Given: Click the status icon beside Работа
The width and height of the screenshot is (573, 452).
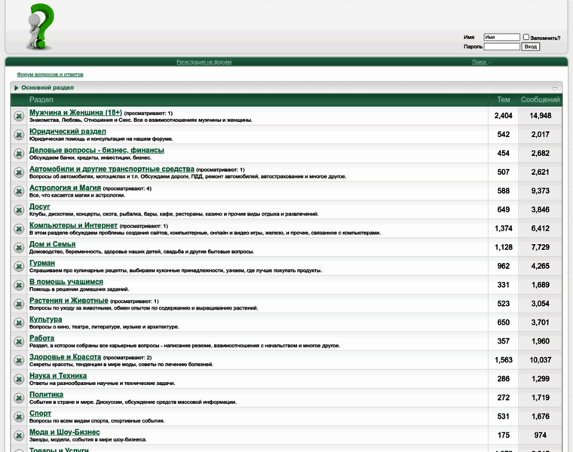Looking at the screenshot, I should [19, 342].
